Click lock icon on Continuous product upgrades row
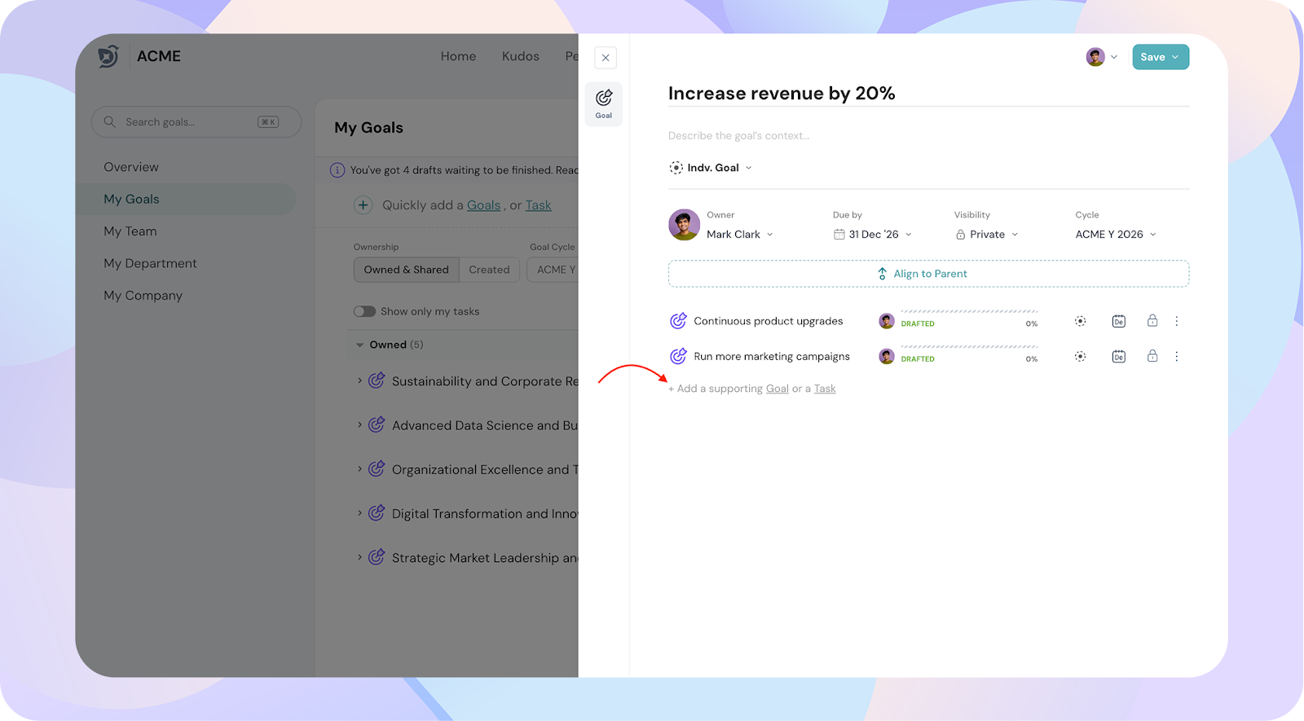Viewport: 1304px width, 721px height. [x=1152, y=320]
